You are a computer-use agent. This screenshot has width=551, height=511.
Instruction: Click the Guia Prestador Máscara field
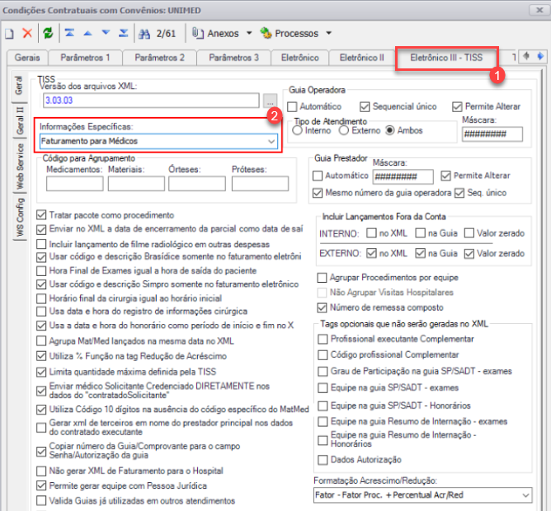click(x=403, y=176)
